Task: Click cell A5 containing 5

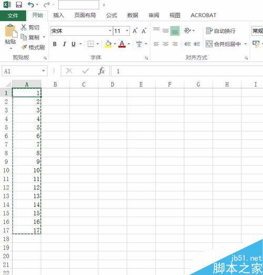Action: click(x=27, y=127)
